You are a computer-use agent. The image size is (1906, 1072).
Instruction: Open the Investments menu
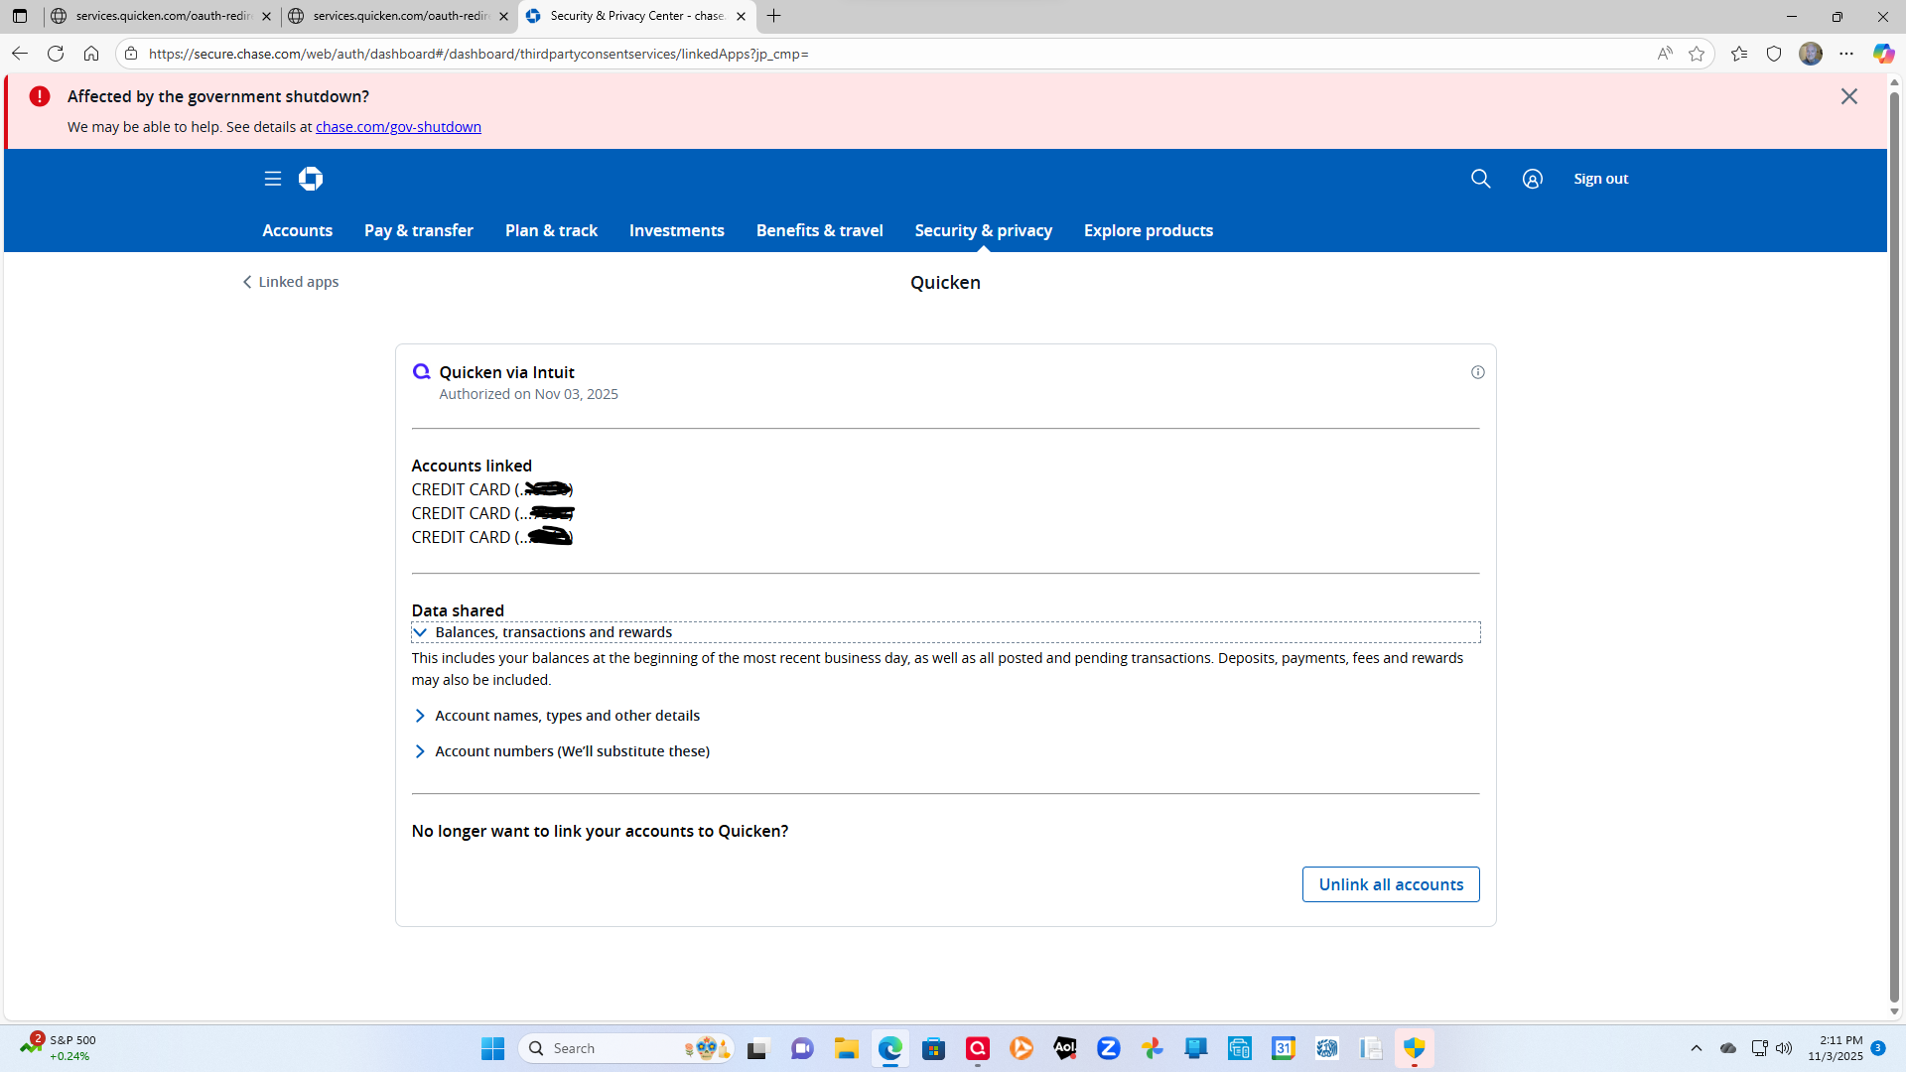pyautogui.click(x=676, y=230)
